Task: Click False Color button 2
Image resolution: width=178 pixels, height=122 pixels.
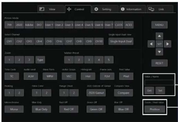Action: coord(47,93)
